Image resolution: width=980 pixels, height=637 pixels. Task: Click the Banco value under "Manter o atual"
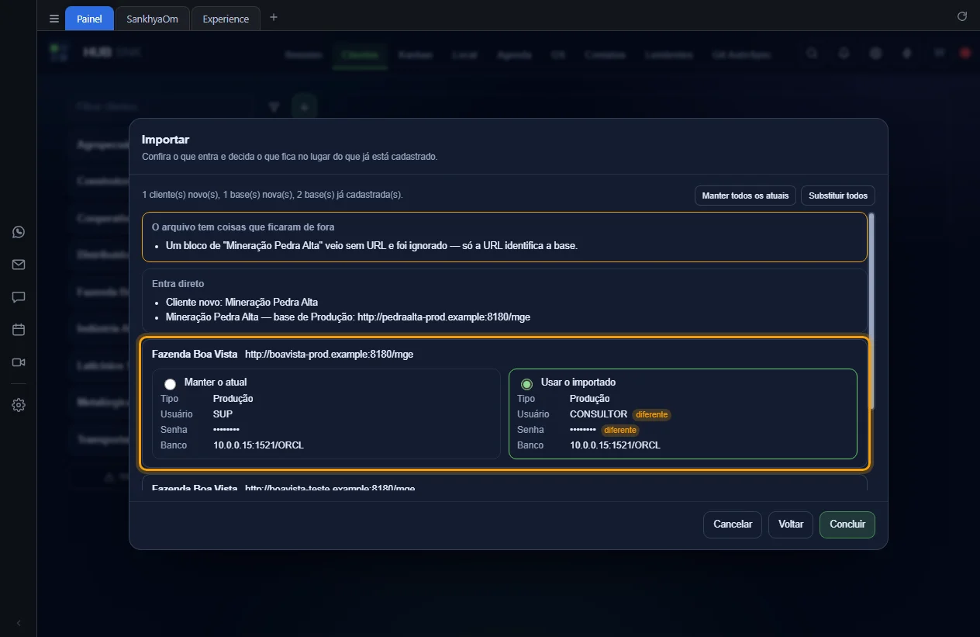[x=258, y=445]
